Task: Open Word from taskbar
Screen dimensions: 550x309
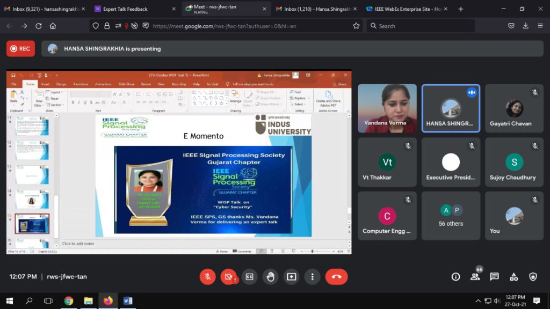Action: (128, 301)
